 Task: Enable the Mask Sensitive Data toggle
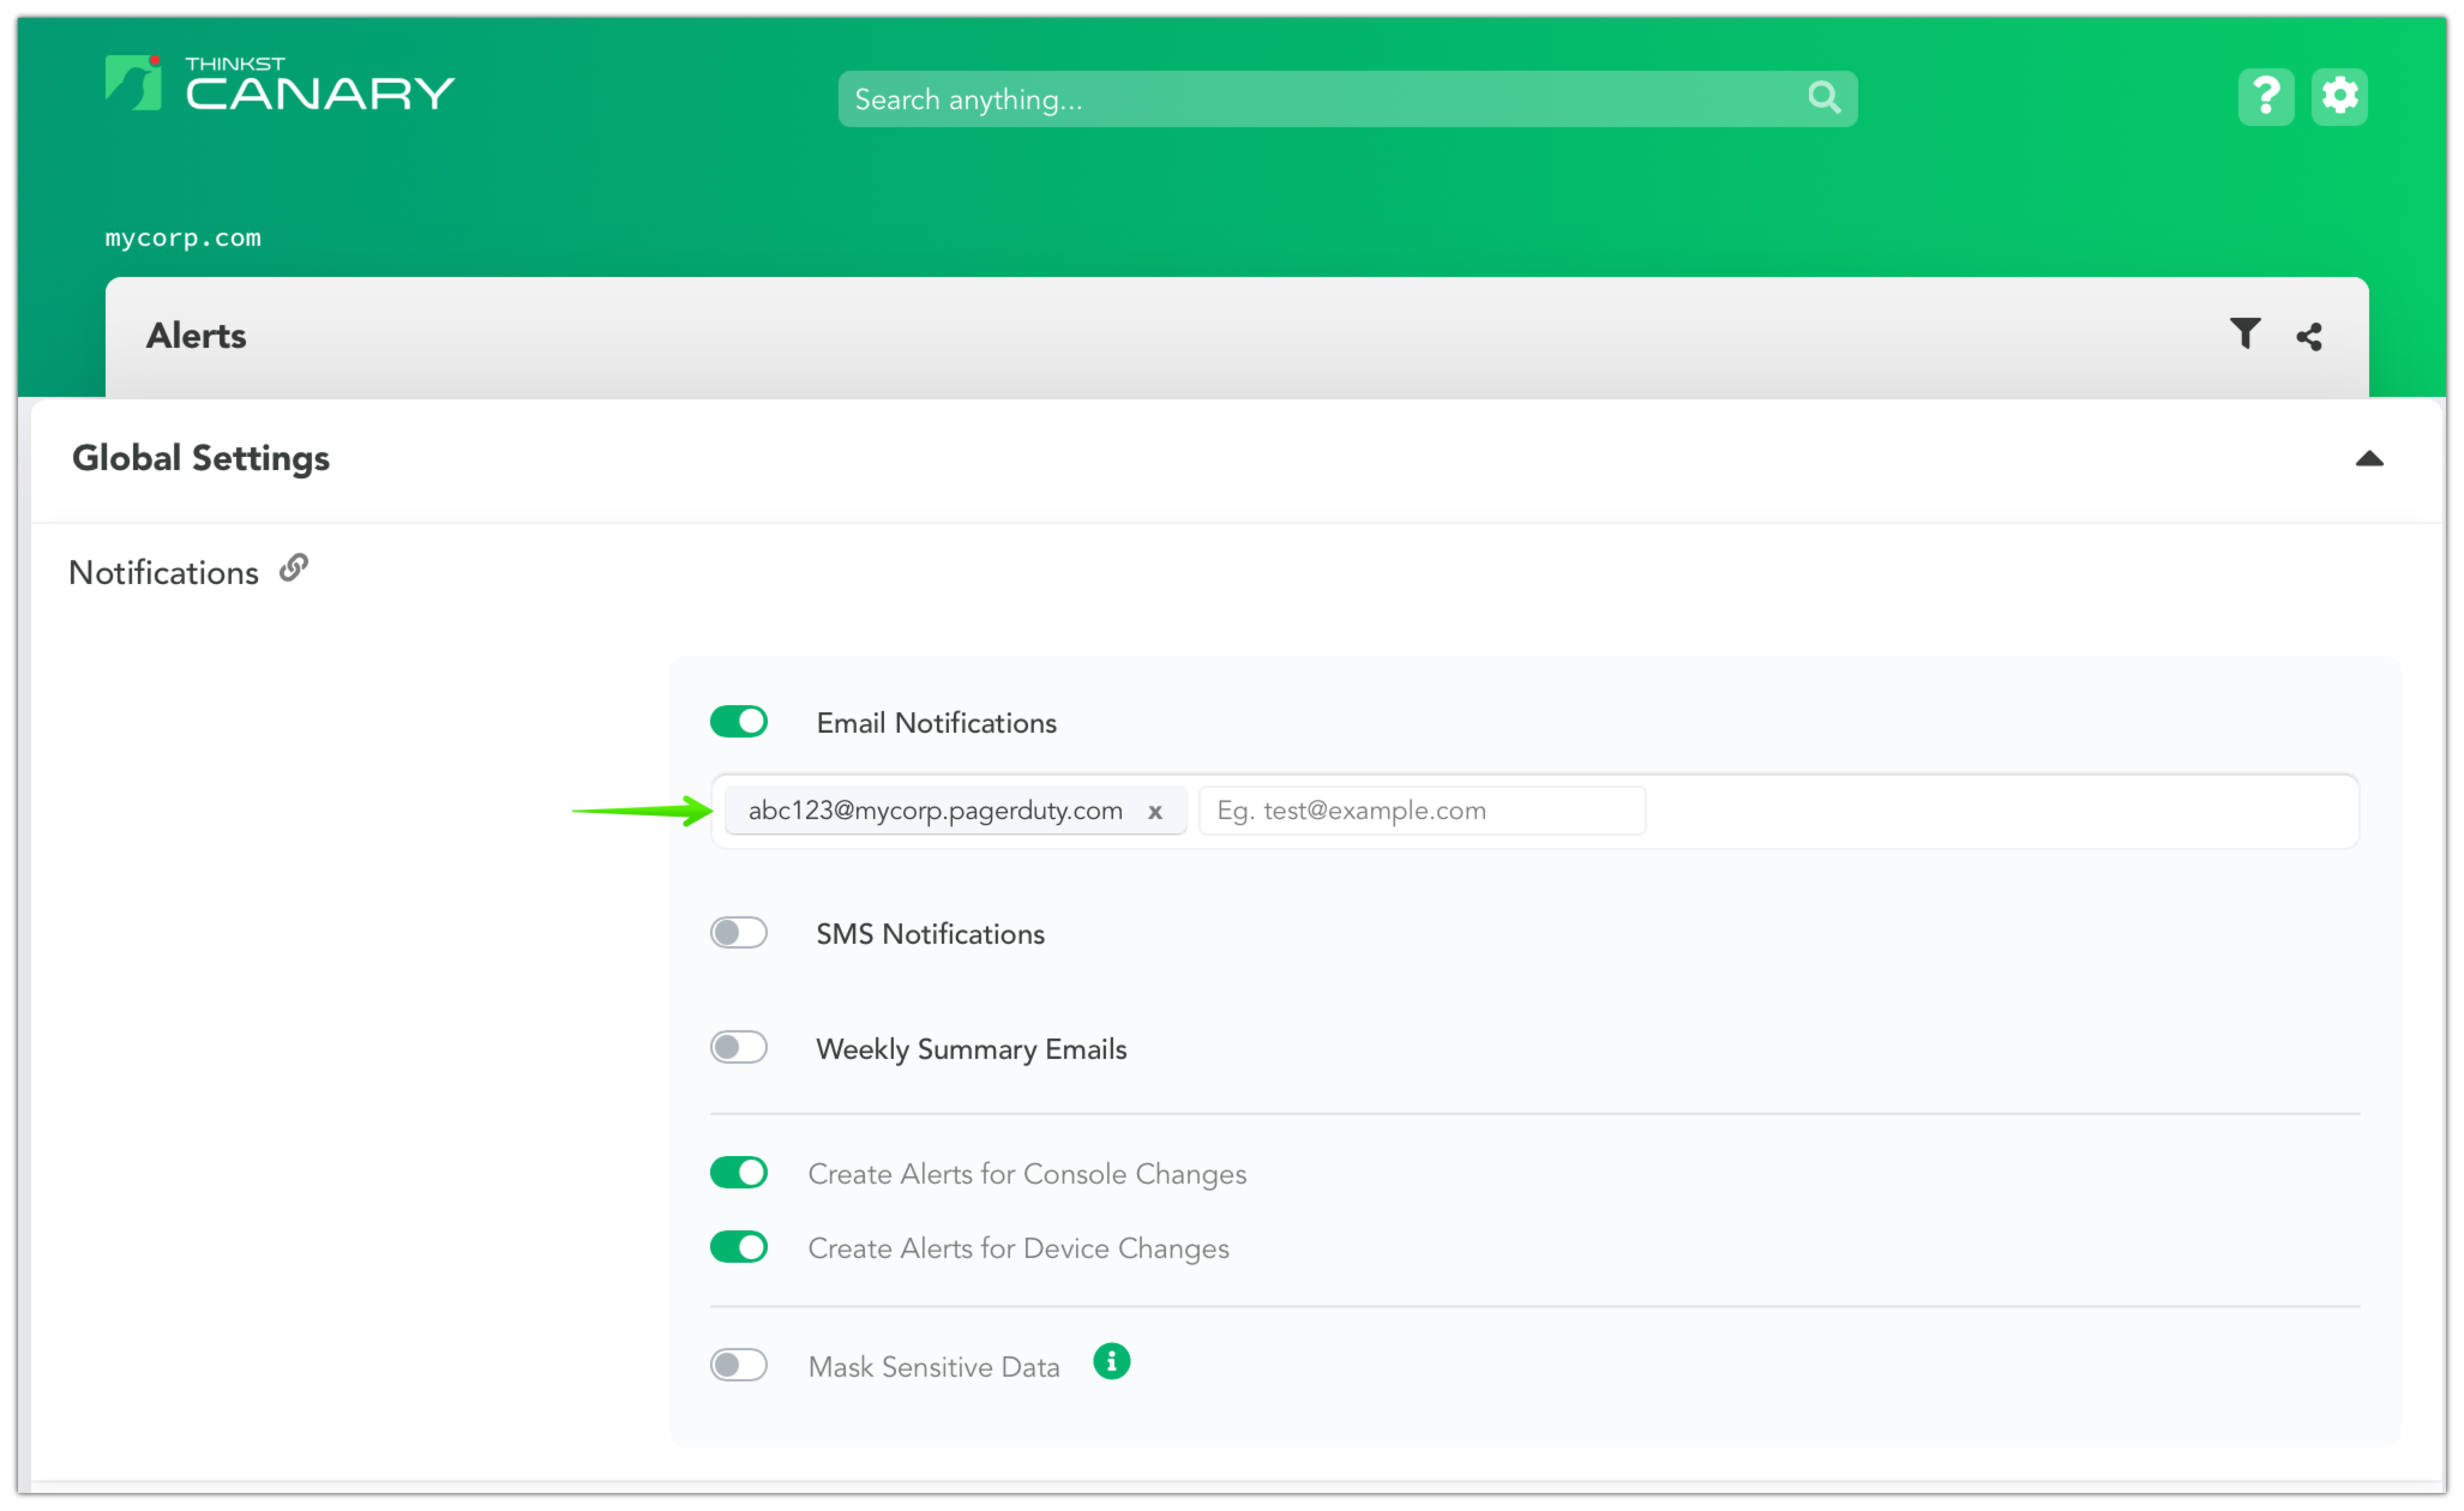[739, 1365]
